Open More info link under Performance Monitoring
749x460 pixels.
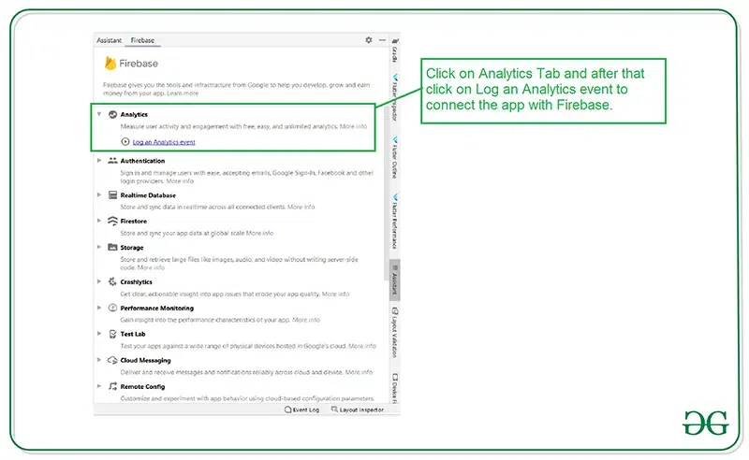point(306,320)
